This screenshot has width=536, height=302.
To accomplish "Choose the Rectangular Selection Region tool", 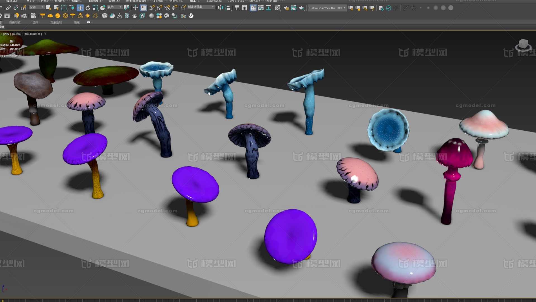I will coord(64,8).
